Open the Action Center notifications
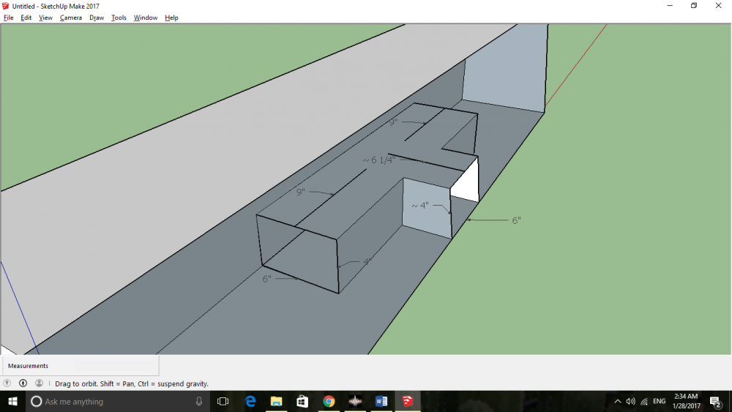The width and height of the screenshot is (732, 412). 716,401
